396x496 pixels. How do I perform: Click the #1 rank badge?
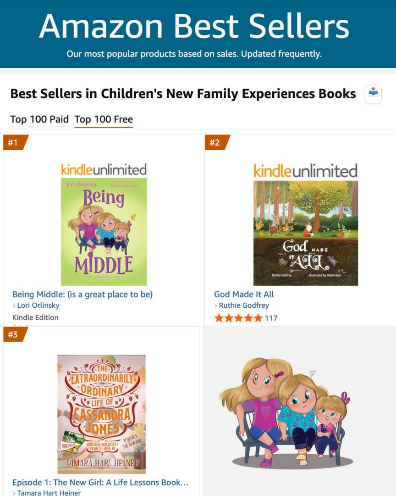[14, 142]
